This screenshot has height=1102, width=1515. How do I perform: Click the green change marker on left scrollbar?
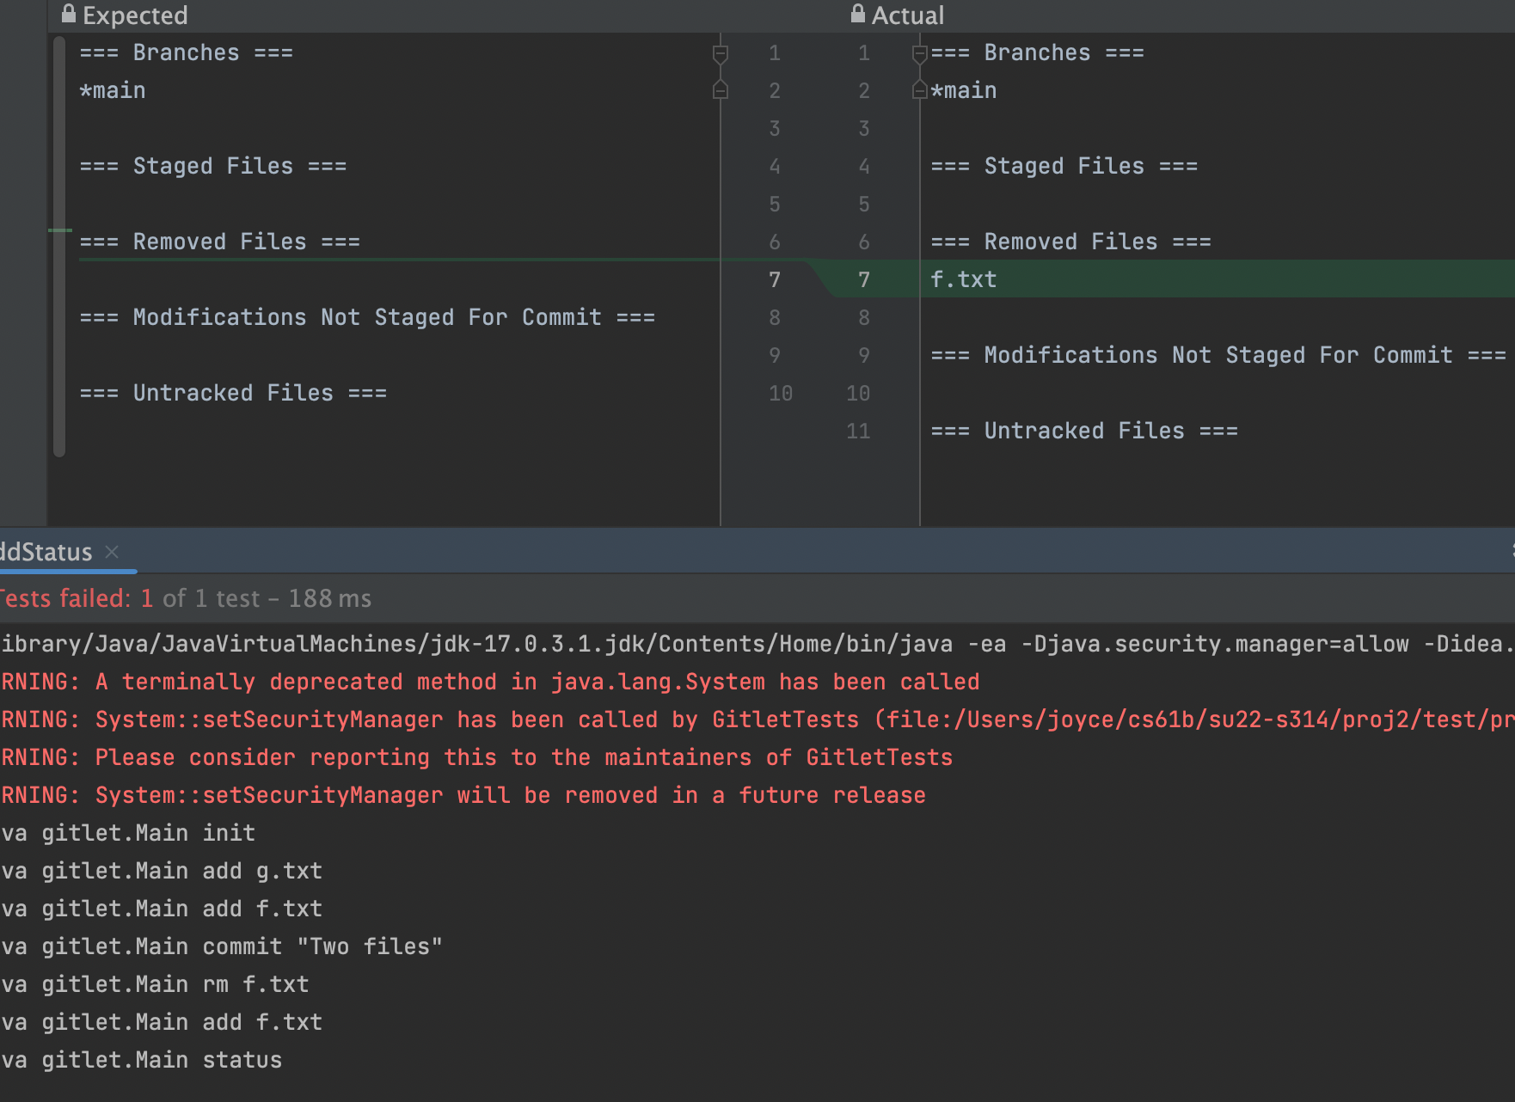pyautogui.click(x=59, y=230)
